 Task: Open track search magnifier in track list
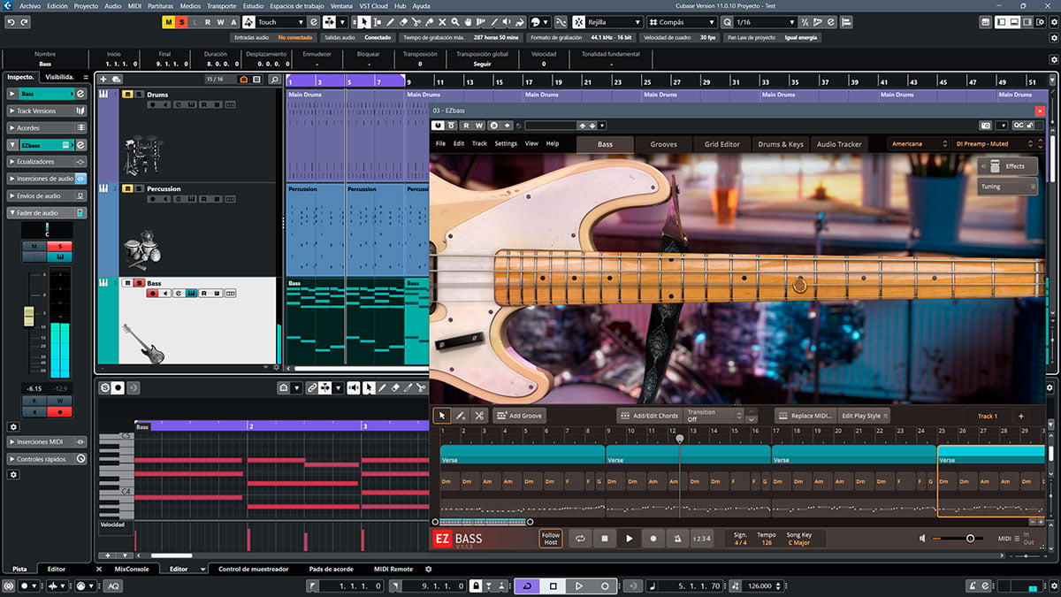[275, 80]
